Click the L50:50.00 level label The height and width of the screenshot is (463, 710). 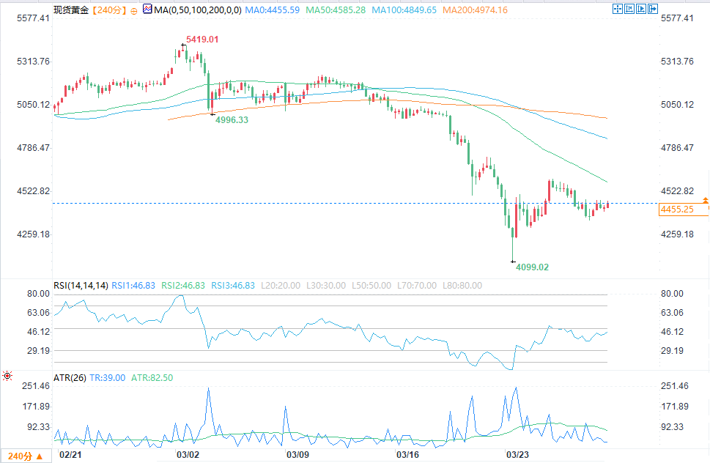371,286
